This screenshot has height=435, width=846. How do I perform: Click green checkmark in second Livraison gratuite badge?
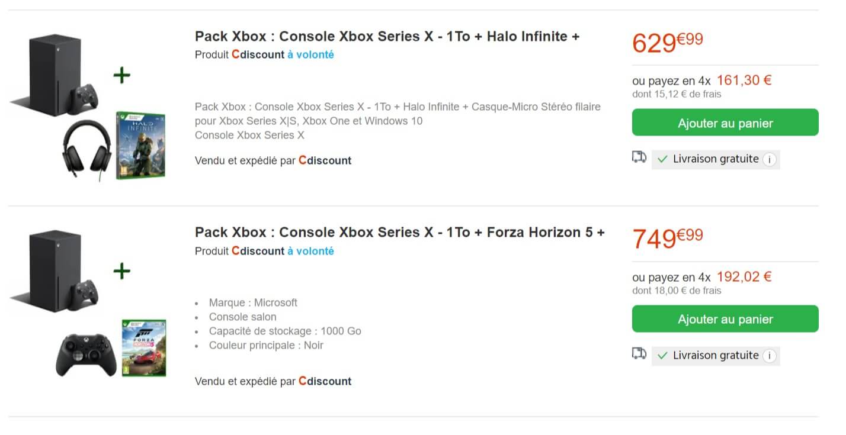click(662, 356)
